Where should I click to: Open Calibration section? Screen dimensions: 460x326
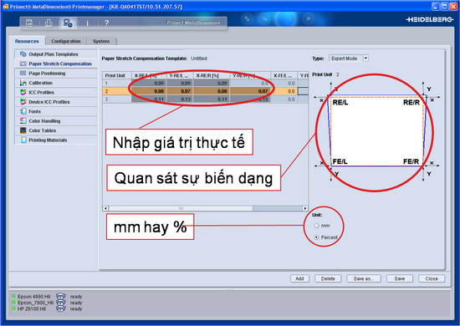(x=56, y=83)
